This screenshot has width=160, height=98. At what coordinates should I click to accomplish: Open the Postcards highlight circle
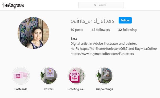point(21,76)
